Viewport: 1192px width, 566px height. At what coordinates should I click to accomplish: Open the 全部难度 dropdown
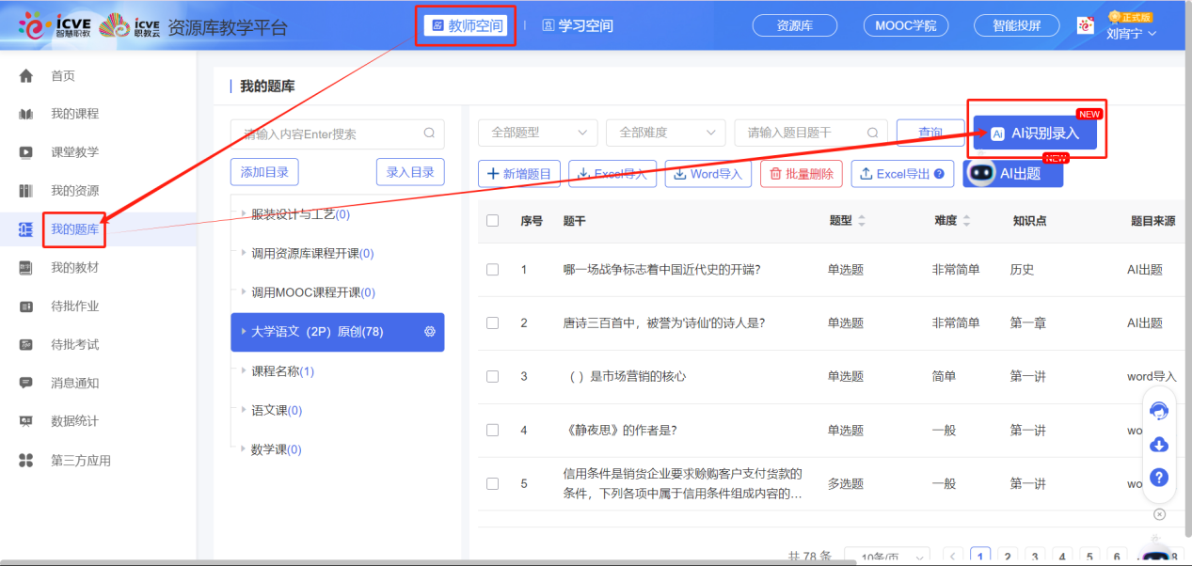pos(665,133)
